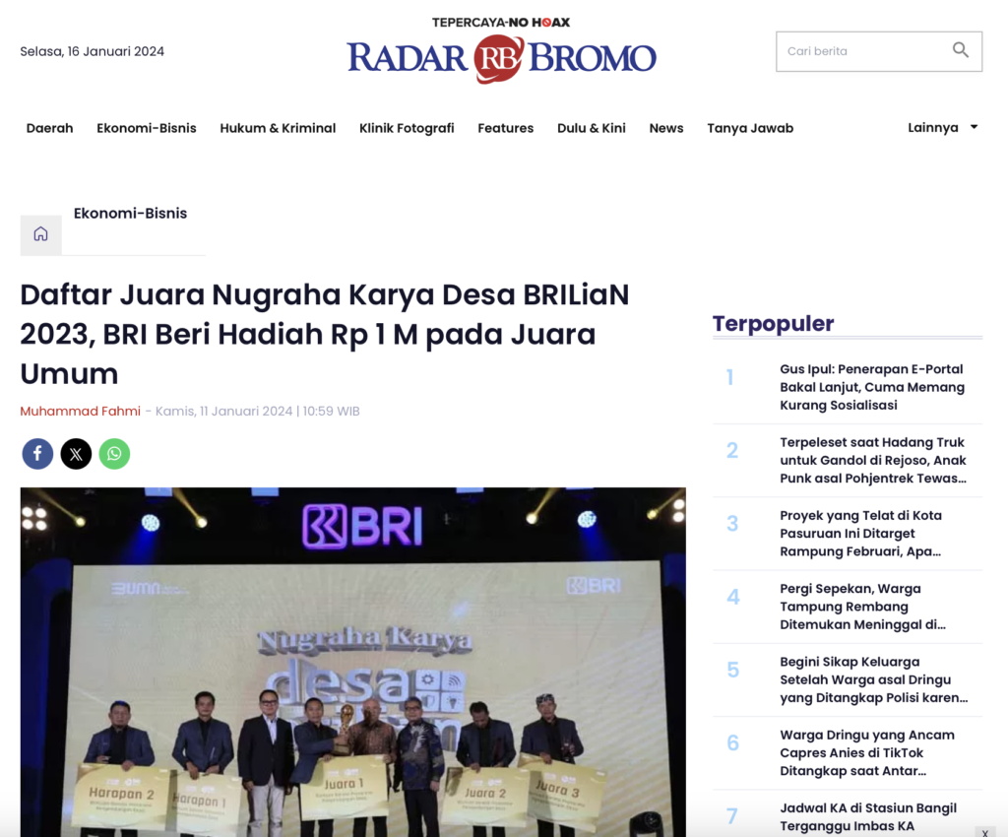Image resolution: width=1008 pixels, height=837 pixels.
Task: Close the bottom ad with X
Action: (x=984, y=832)
